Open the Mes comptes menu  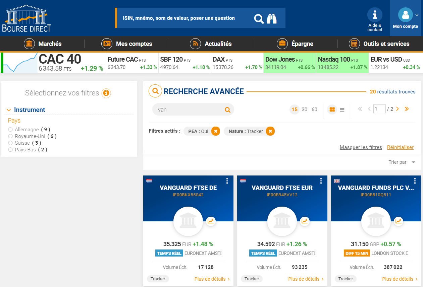click(127, 44)
